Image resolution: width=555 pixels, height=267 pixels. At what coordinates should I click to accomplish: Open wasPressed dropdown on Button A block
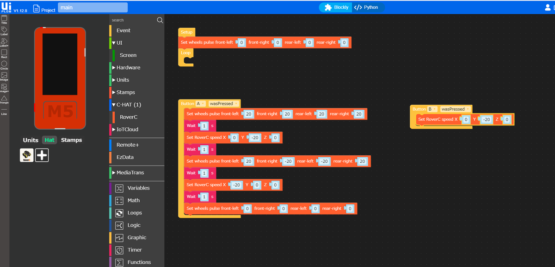[x=223, y=104]
